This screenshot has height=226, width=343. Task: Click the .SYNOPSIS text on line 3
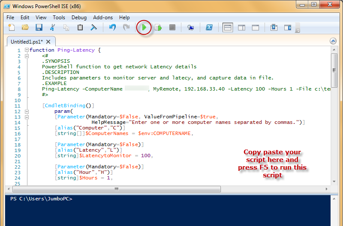[56, 61]
